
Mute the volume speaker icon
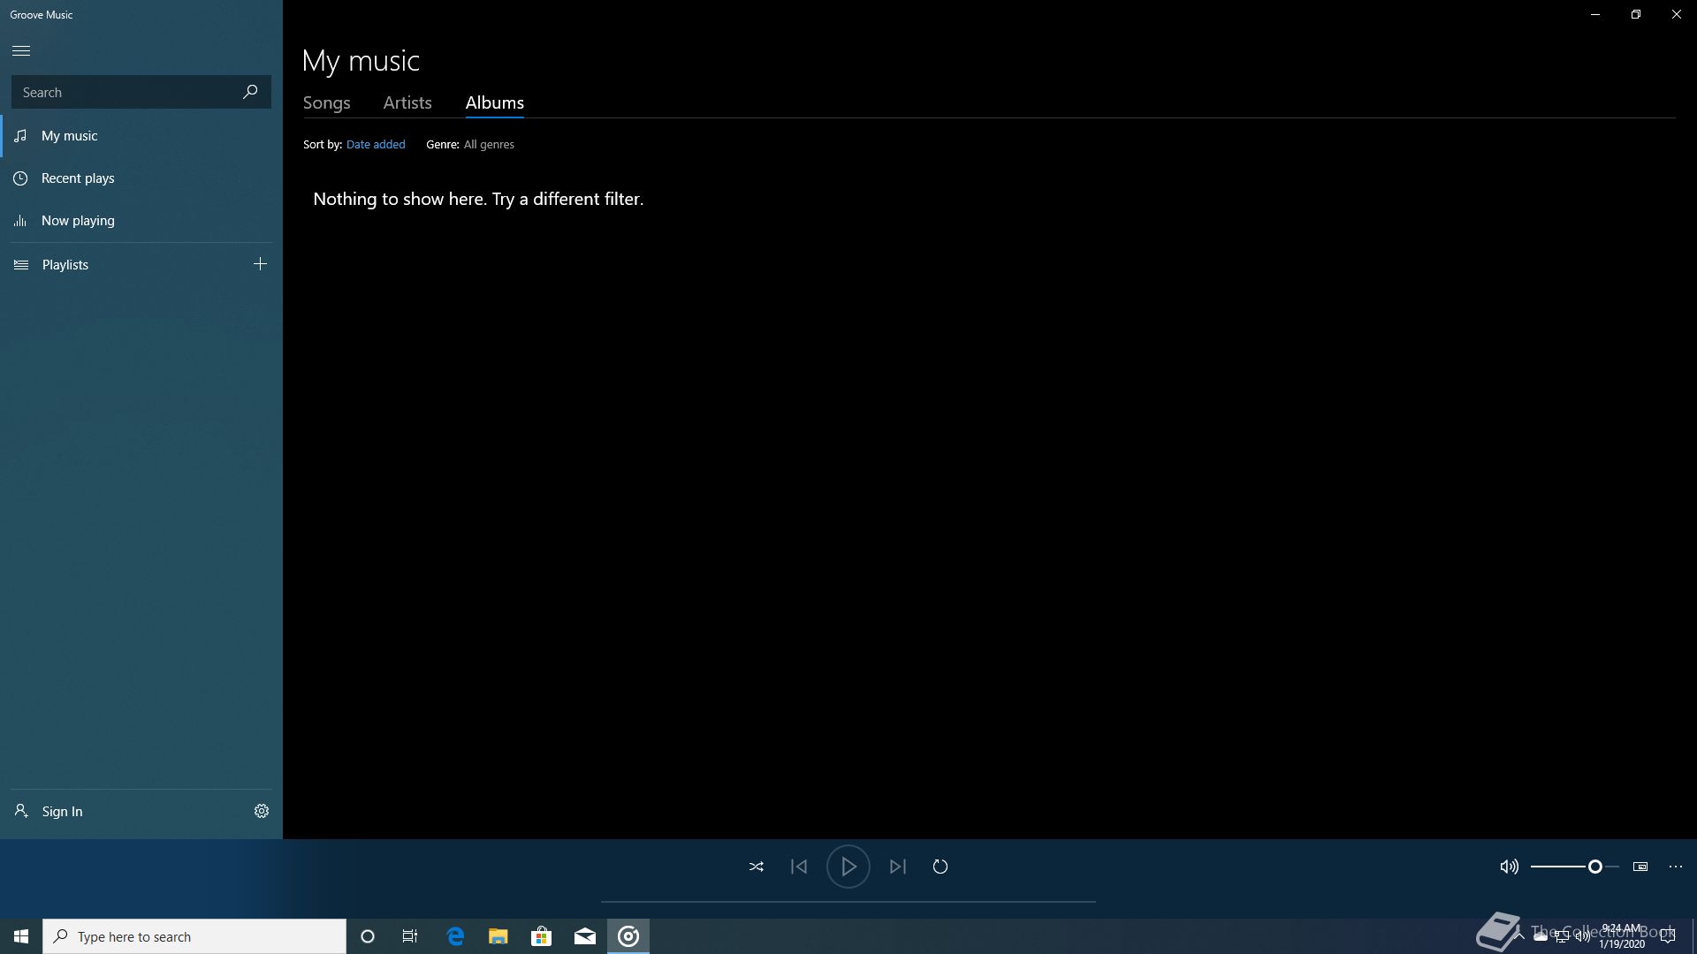[1510, 867]
